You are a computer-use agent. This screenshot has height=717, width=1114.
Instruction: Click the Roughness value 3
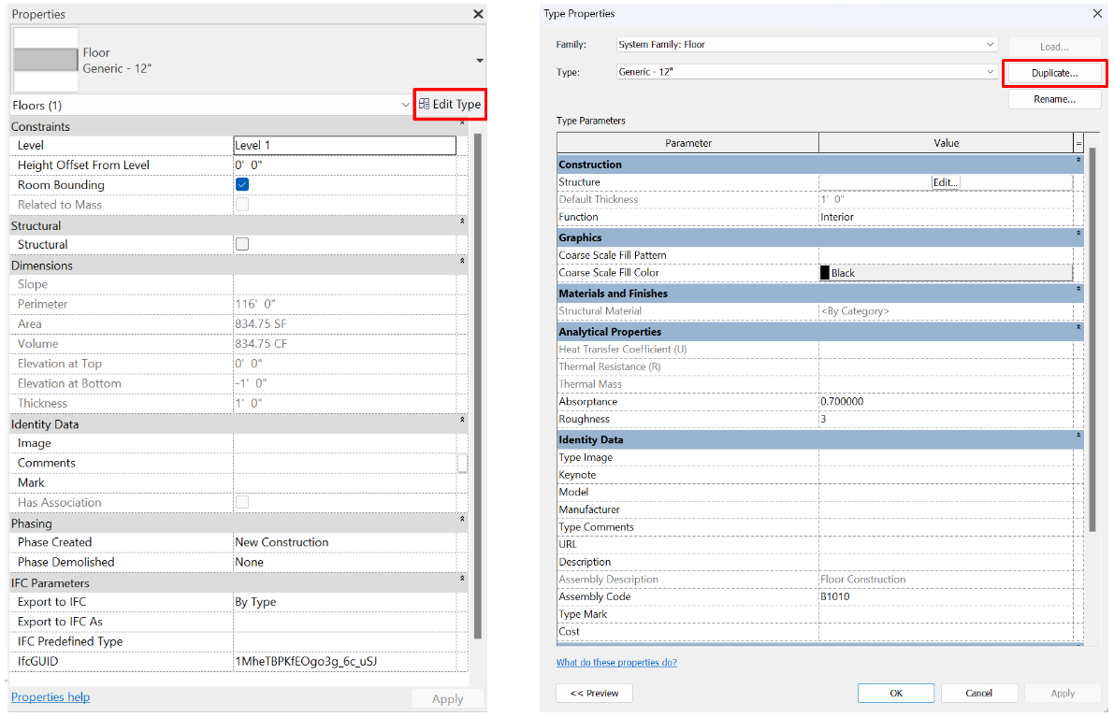point(946,420)
